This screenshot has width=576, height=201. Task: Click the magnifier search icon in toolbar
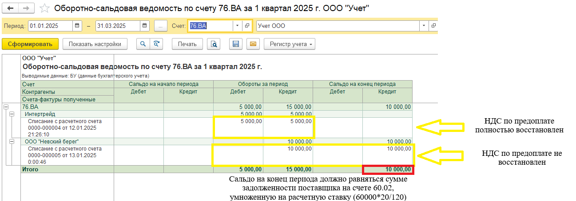143,44
